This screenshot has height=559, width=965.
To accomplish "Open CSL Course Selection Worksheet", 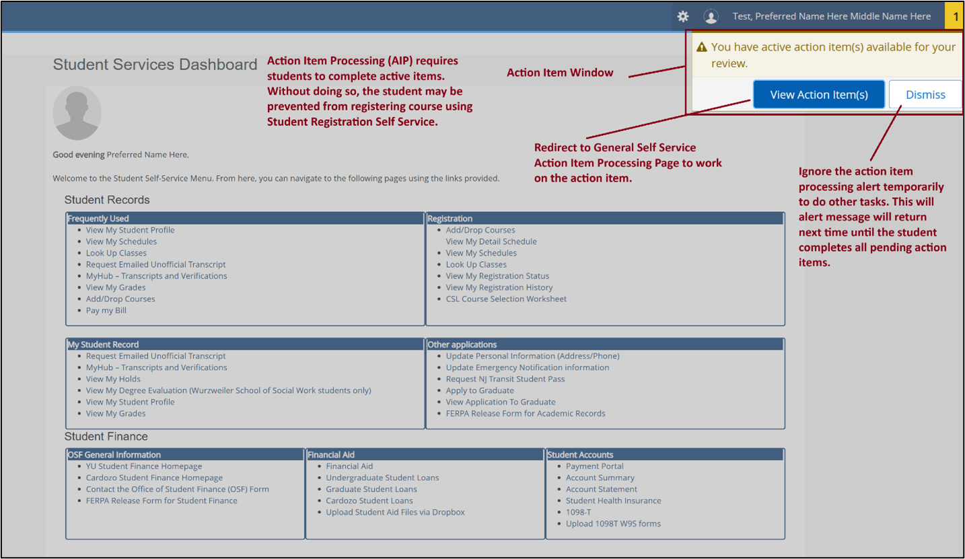I will pos(506,299).
